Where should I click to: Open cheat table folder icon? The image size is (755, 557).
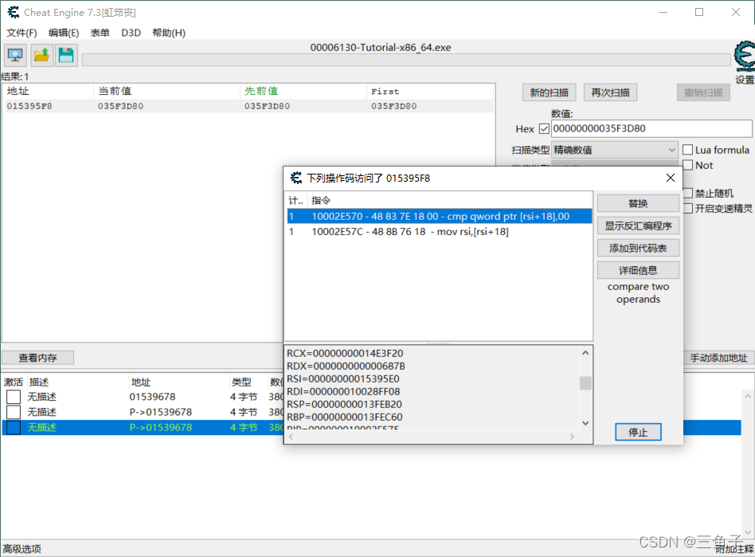coord(41,55)
